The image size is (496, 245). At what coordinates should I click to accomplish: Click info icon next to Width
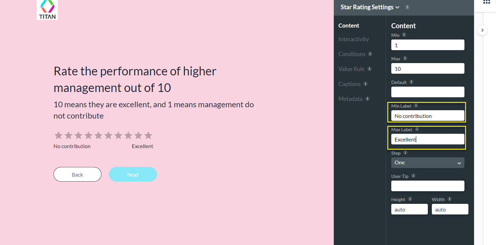point(449,199)
